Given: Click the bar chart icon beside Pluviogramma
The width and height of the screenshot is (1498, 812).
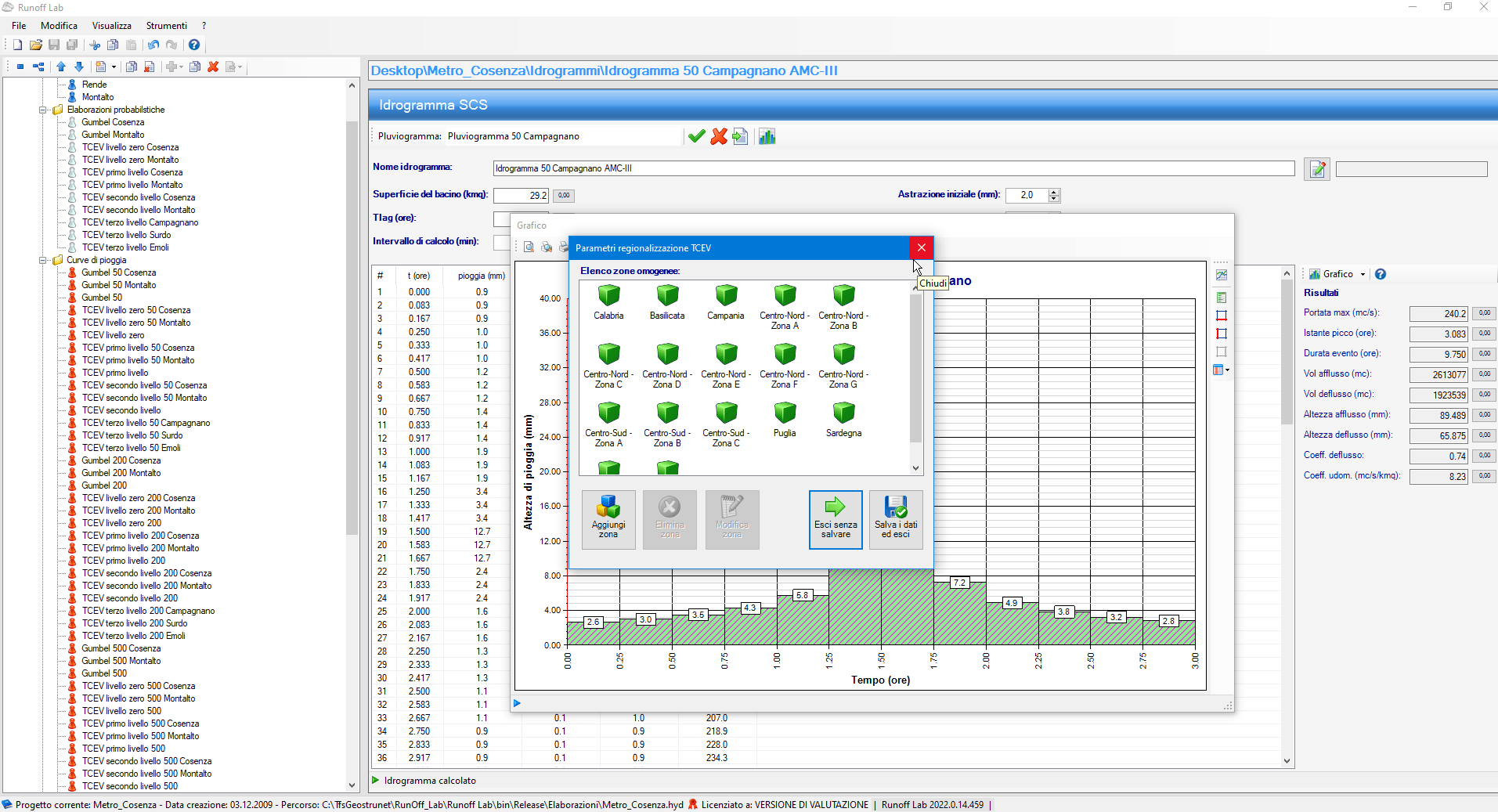Looking at the screenshot, I should tap(767, 137).
